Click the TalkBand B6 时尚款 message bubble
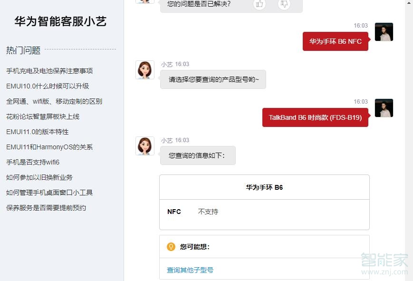Viewport: 413px width, 281px height. 315,117
